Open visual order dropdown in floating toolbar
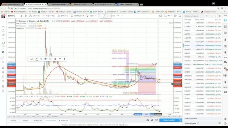Screen dimensions: 228x128 [x=46, y=59]
